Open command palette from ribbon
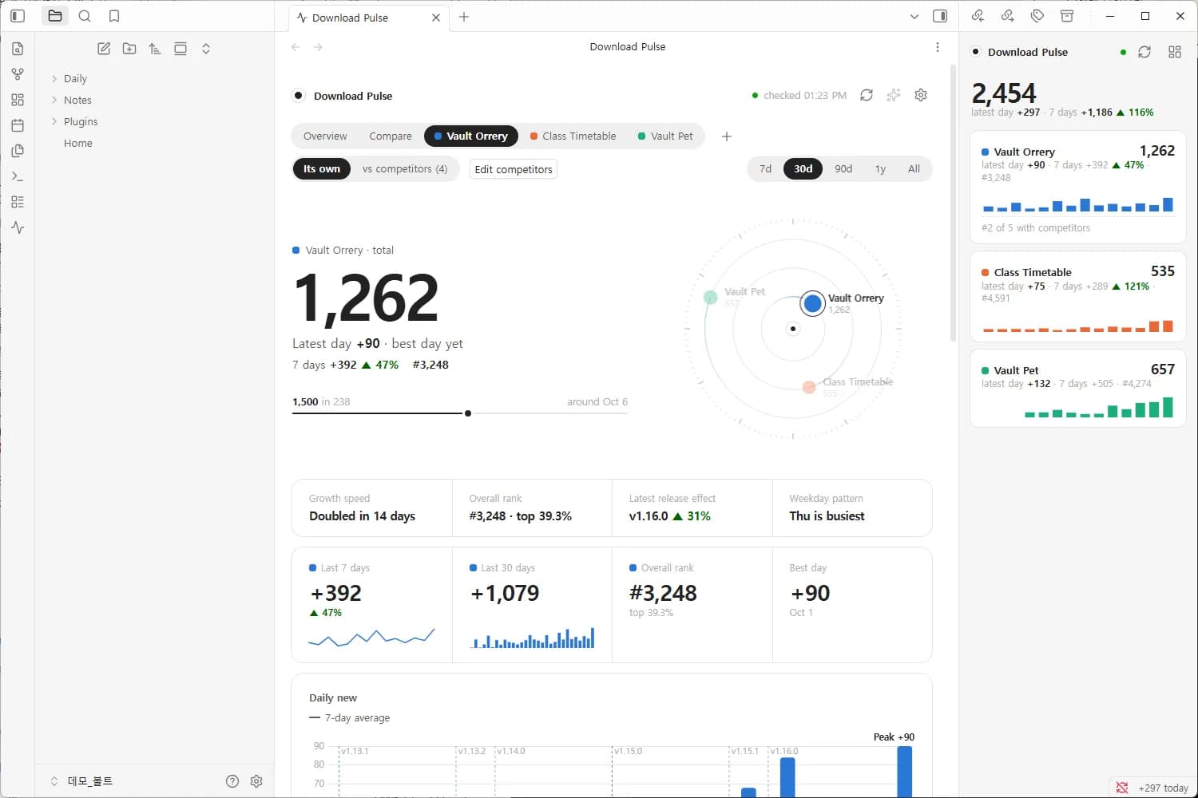 [x=18, y=176]
